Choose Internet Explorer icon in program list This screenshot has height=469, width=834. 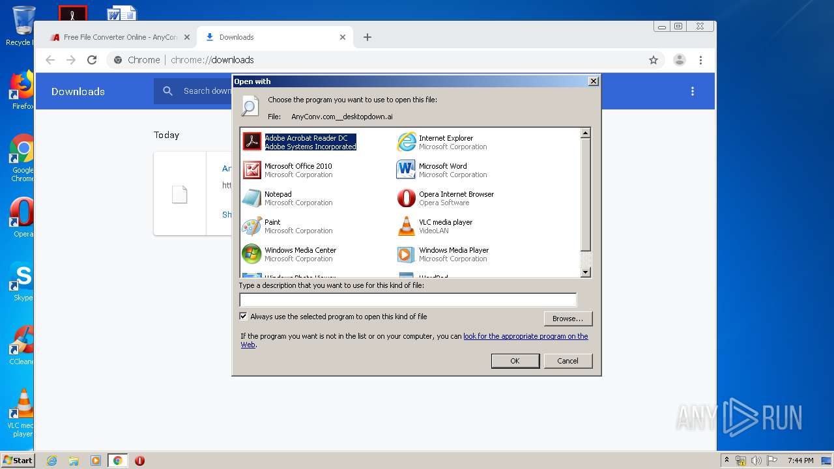406,141
